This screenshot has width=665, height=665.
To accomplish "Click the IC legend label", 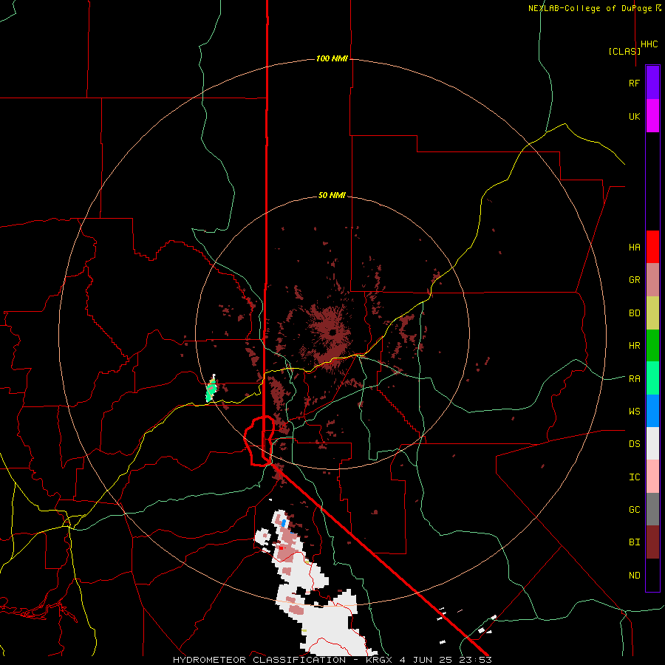I will [634, 477].
